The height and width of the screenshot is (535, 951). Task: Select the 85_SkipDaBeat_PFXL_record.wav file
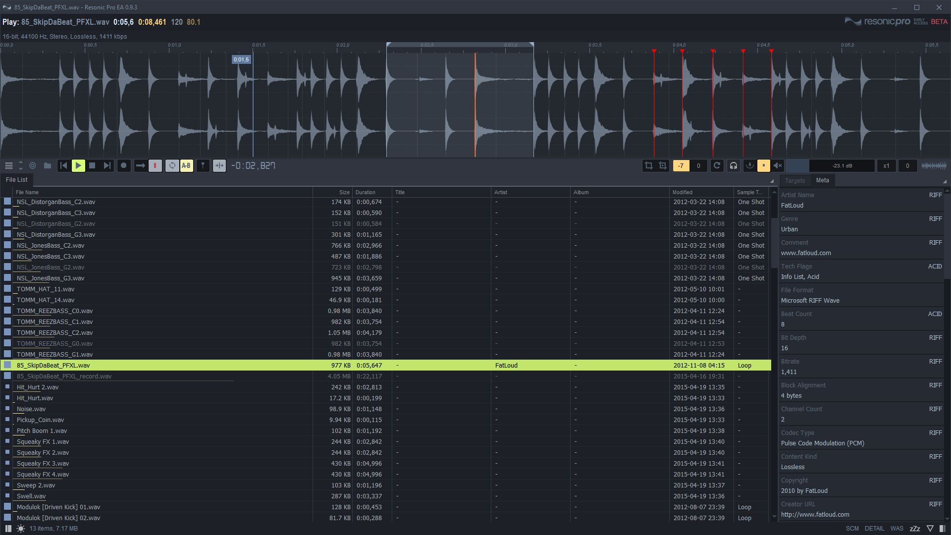tap(64, 376)
